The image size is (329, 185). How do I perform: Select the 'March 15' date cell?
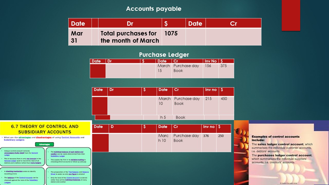click(164, 68)
